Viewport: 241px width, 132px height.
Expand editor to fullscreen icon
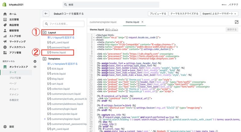click(236, 22)
